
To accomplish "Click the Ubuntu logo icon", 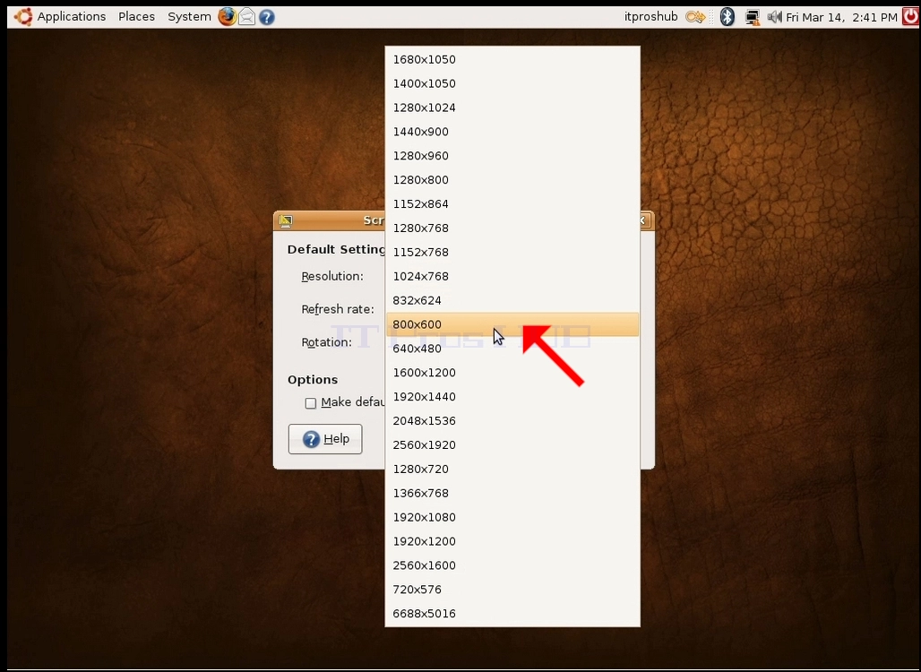I will click(23, 16).
